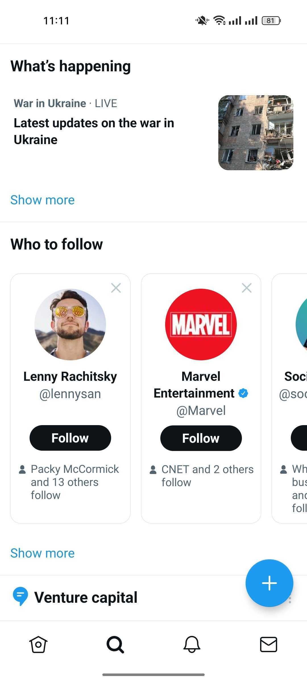This screenshot has height=682, width=307.
Task: Open Notifications bell icon
Action: click(192, 644)
